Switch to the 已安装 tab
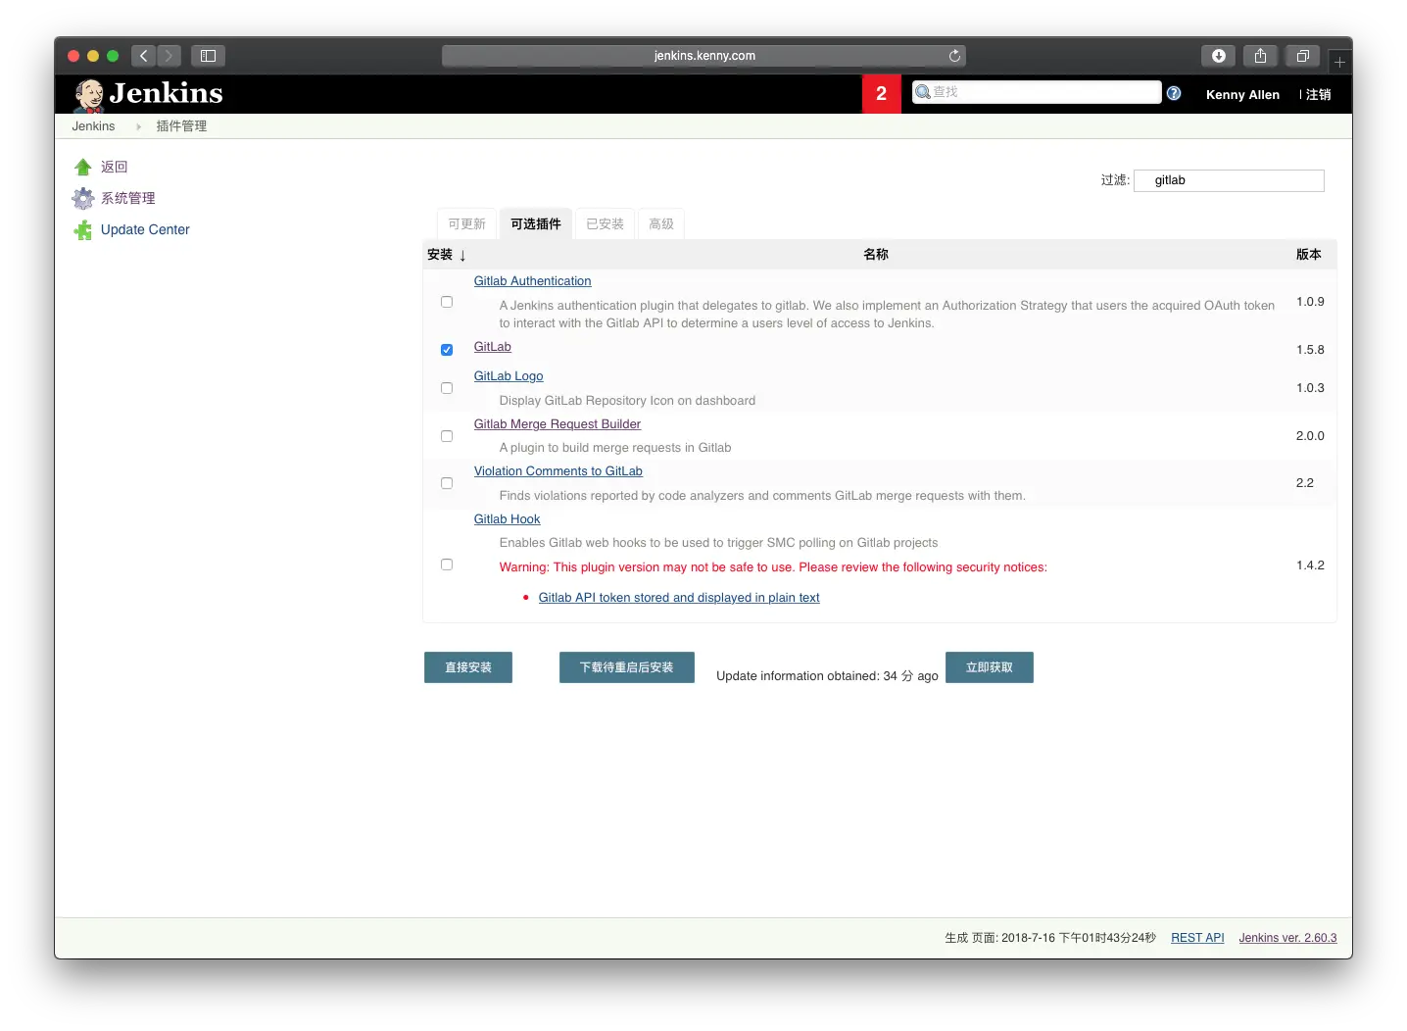This screenshot has height=1031, width=1407. pos(605,224)
